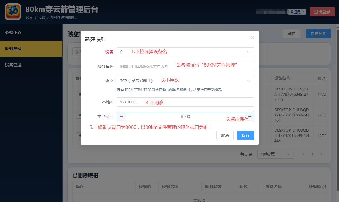This screenshot has height=202, width=339.
Task: Click the 设备名称 column header in mapping table
Action: pos(282,78)
